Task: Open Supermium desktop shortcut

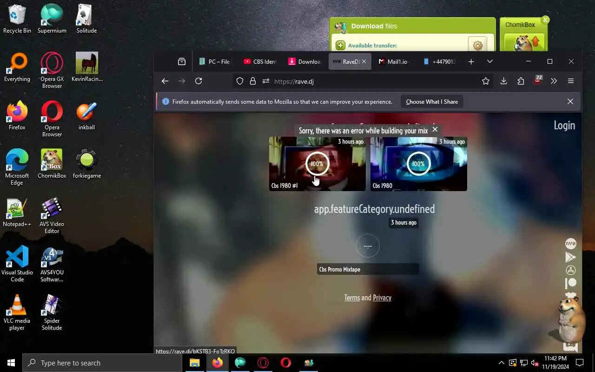Action: (52, 19)
